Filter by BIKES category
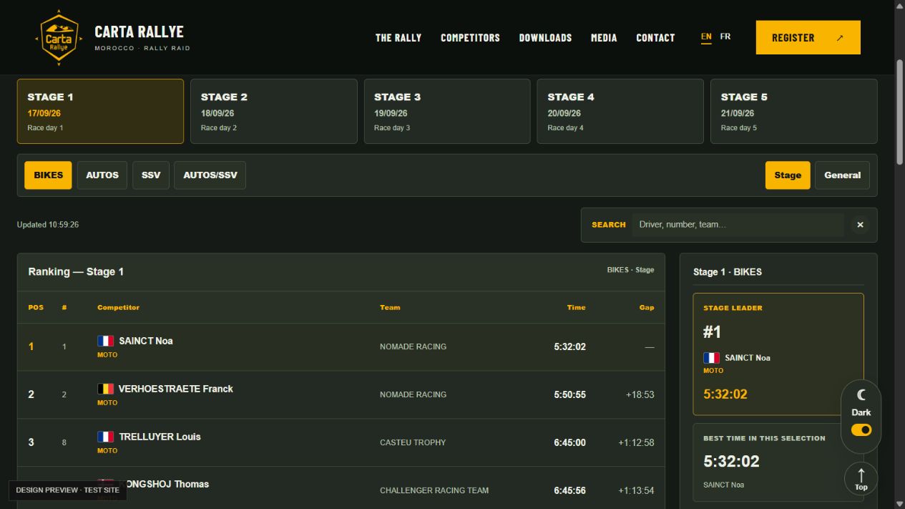The width and height of the screenshot is (905, 509). [48, 175]
